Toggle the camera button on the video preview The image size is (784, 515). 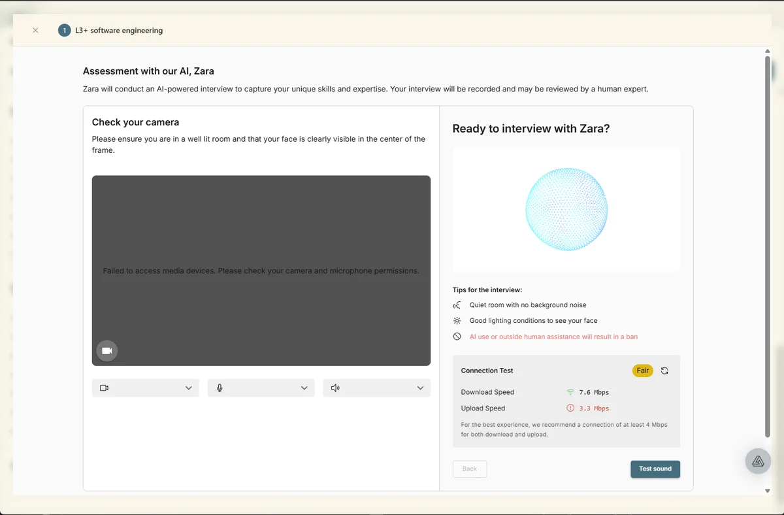click(x=107, y=351)
